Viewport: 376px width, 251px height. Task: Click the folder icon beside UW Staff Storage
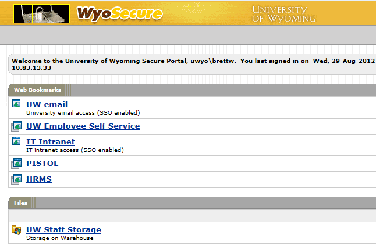16,230
